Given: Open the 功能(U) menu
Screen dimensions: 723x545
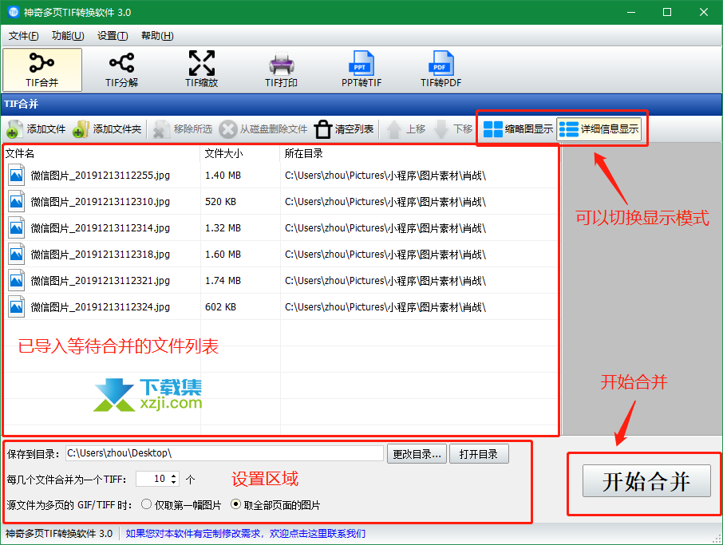Looking at the screenshot, I should [68, 36].
